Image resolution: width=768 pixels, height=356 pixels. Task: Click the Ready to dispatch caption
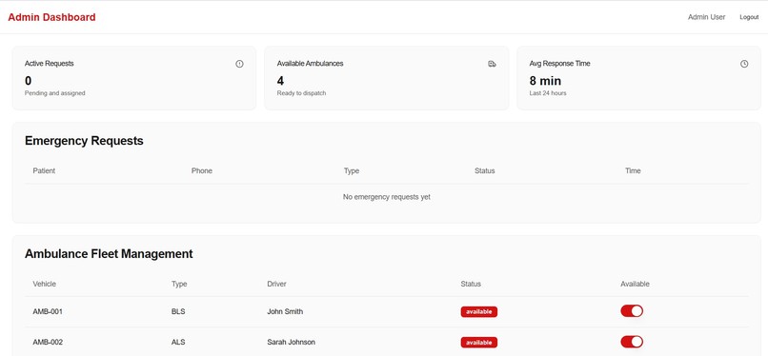click(x=301, y=93)
